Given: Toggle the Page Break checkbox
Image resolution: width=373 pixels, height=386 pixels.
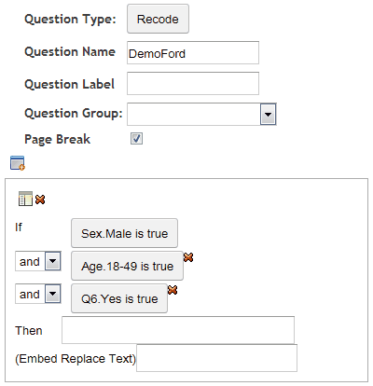Looking at the screenshot, I should click(x=136, y=139).
